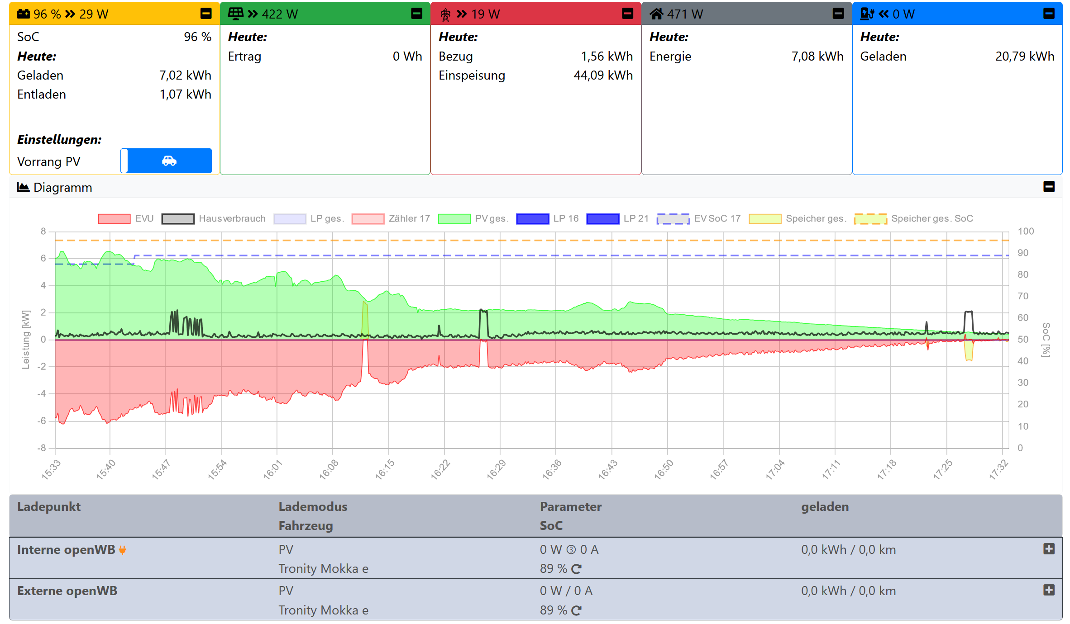Click SoC refresh icon for Externe openWB
The height and width of the screenshot is (624, 1070).
pyautogui.click(x=576, y=610)
